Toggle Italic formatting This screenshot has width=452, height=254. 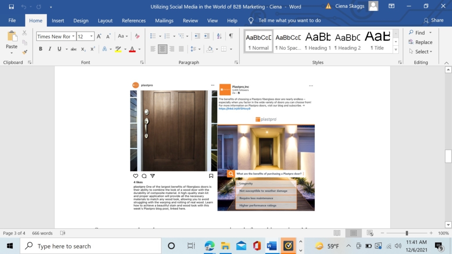coord(50,49)
